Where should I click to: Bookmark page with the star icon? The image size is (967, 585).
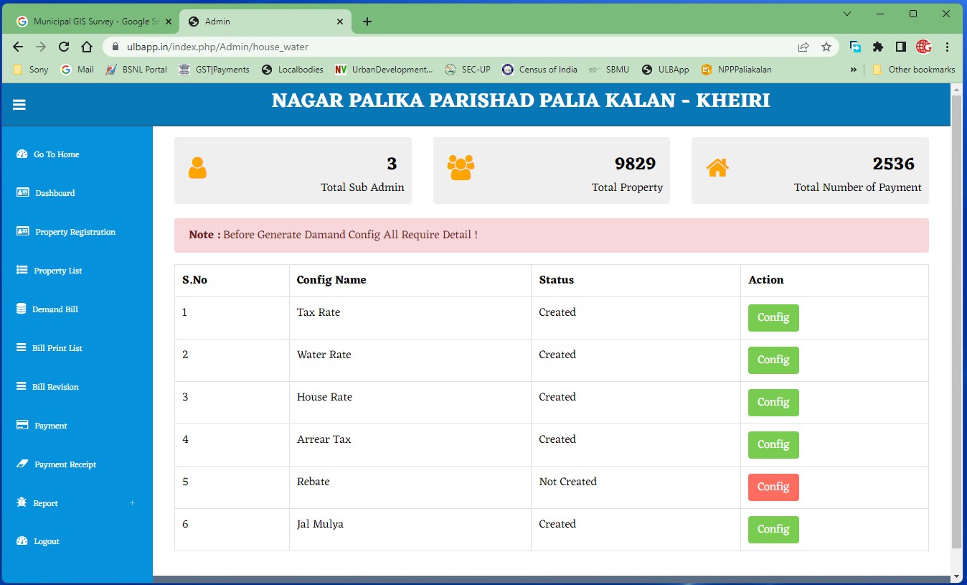click(826, 47)
